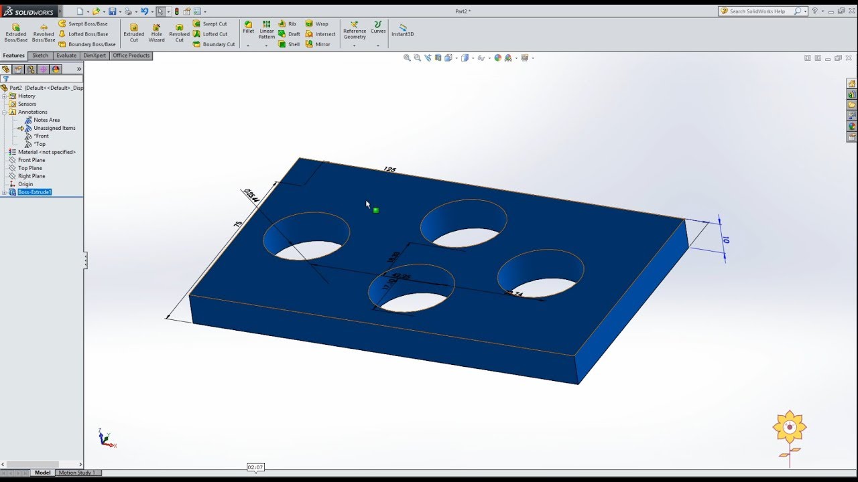Click the Rebuild traffic light icon
The height and width of the screenshot is (482, 858).
click(177, 11)
